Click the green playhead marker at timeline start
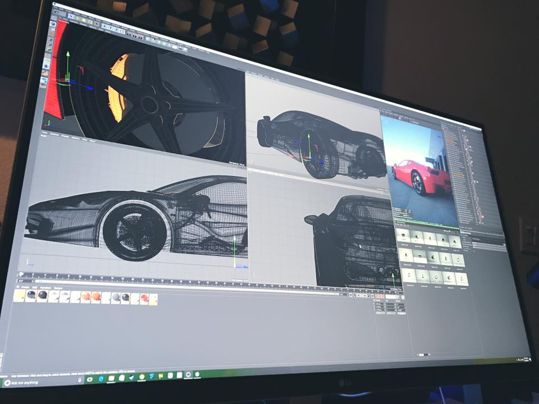 click(x=21, y=274)
